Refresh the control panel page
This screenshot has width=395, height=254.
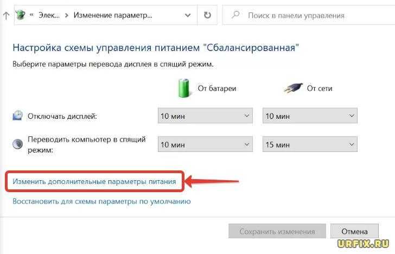[207, 15]
